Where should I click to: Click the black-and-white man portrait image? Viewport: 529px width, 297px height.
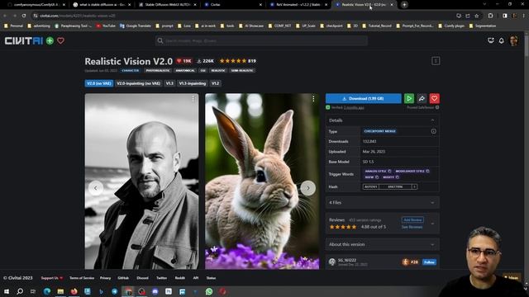coord(141,181)
